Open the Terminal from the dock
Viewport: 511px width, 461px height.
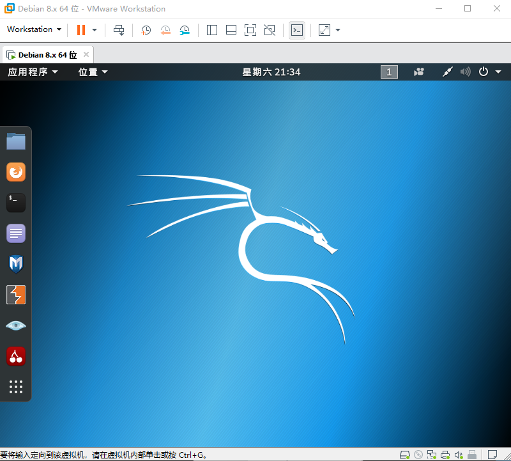[16, 203]
